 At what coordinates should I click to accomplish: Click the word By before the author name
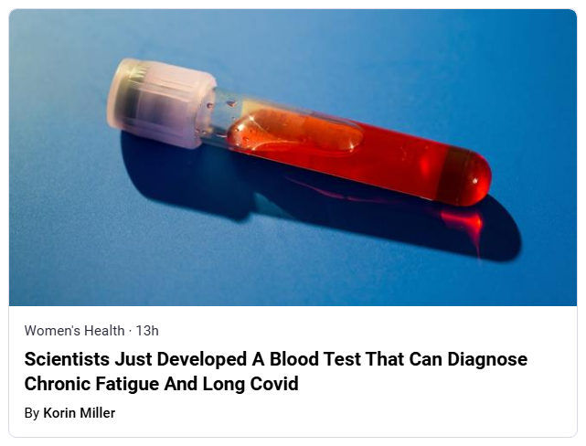pyautogui.click(x=32, y=413)
